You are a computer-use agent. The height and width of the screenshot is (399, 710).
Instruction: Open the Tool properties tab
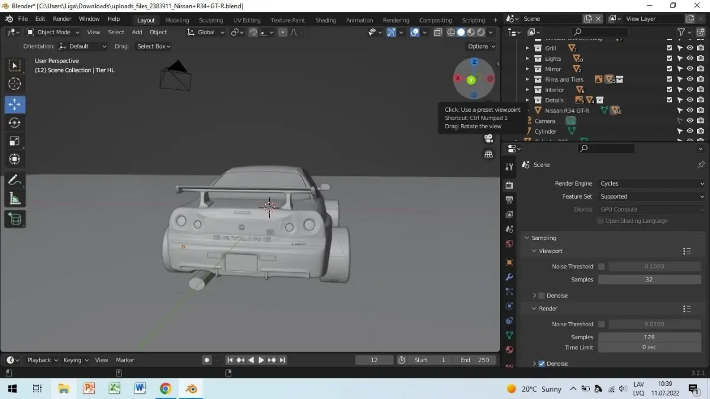point(509,167)
